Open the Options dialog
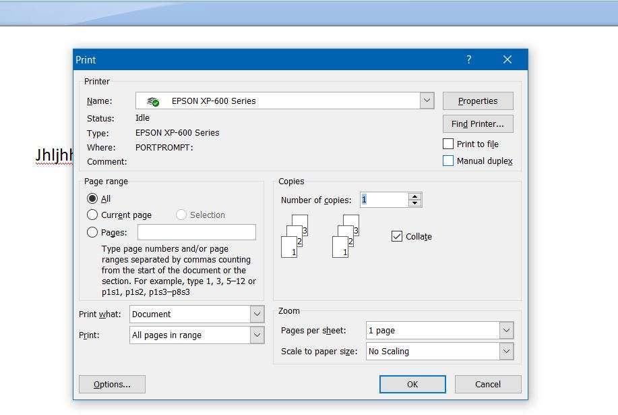The height and width of the screenshot is (415, 618). click(x=112, y=384)
